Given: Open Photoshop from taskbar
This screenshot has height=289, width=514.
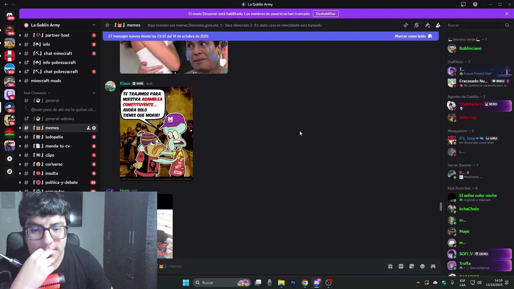Looking at the screenshot, I should [293, 283].
